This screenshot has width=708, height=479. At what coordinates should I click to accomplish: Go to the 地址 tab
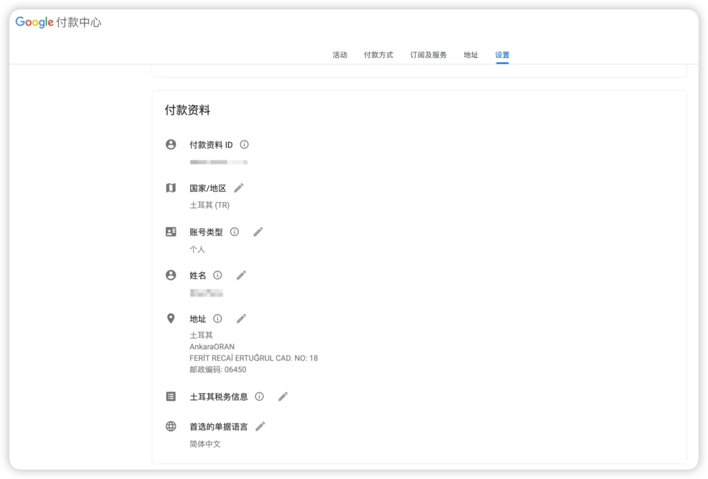(x=470, y=55)
